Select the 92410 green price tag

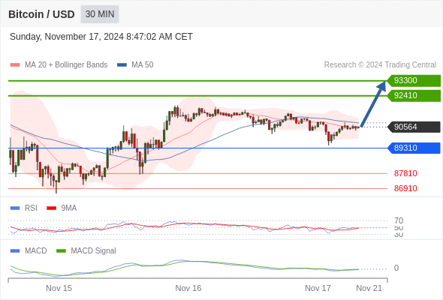(x=414, y=96)
